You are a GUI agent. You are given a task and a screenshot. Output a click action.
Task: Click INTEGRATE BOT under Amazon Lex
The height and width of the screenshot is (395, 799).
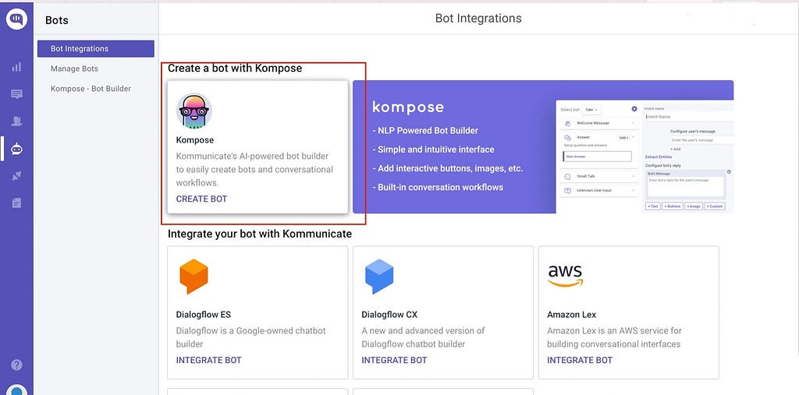580,361
